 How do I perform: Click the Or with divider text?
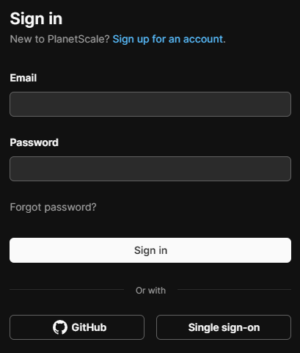[150, 291]
